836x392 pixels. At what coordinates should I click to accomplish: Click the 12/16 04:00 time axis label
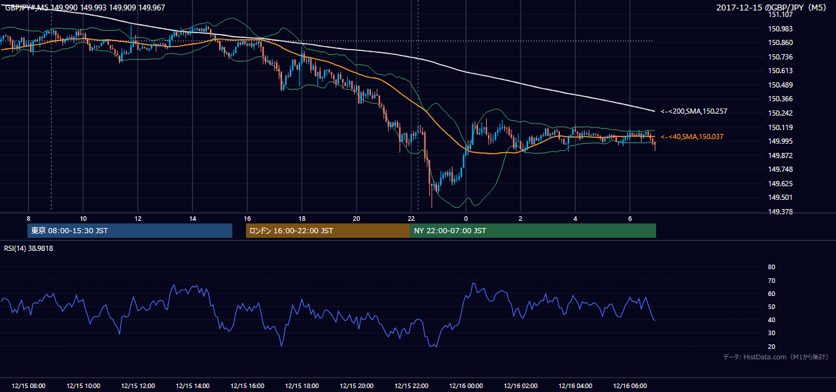click(x=575, y=386)
